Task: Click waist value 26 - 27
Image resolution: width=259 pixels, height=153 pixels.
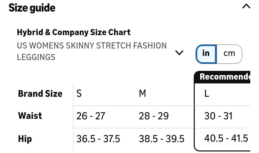Action: pyautogui.click(x=91, y=116)
